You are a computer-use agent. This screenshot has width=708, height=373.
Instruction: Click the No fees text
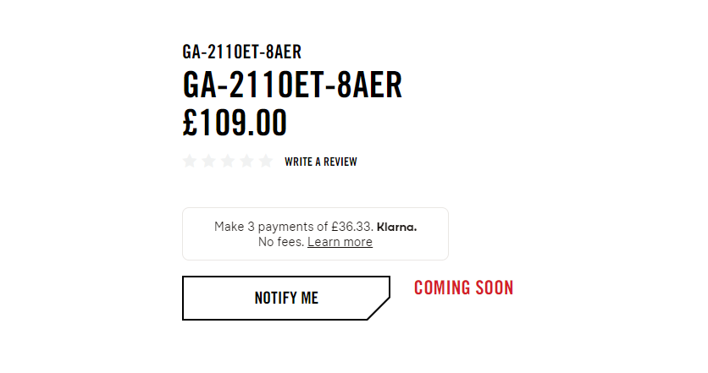(281, 242)
